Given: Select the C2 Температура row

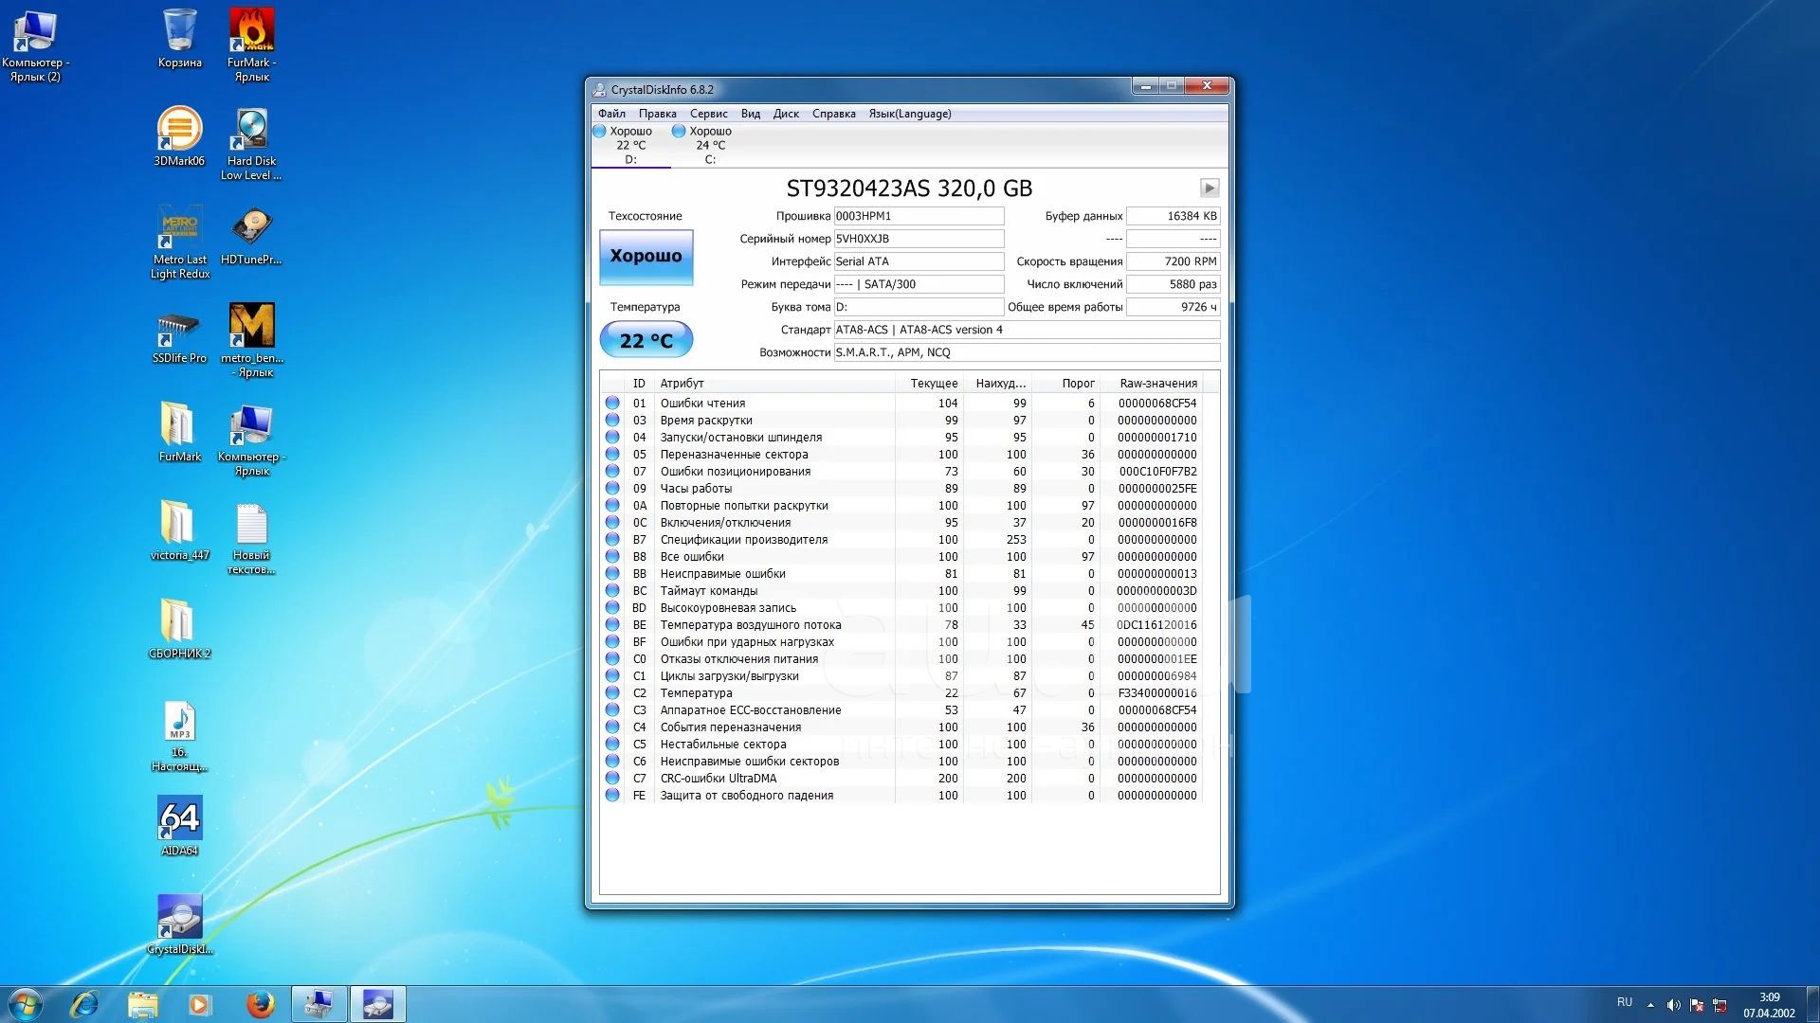Looking at the screenshot, I should (x=901, y=693).
